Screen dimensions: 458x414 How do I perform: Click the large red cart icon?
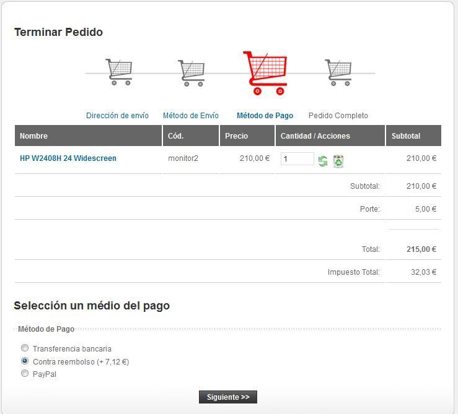click(265, 73)
